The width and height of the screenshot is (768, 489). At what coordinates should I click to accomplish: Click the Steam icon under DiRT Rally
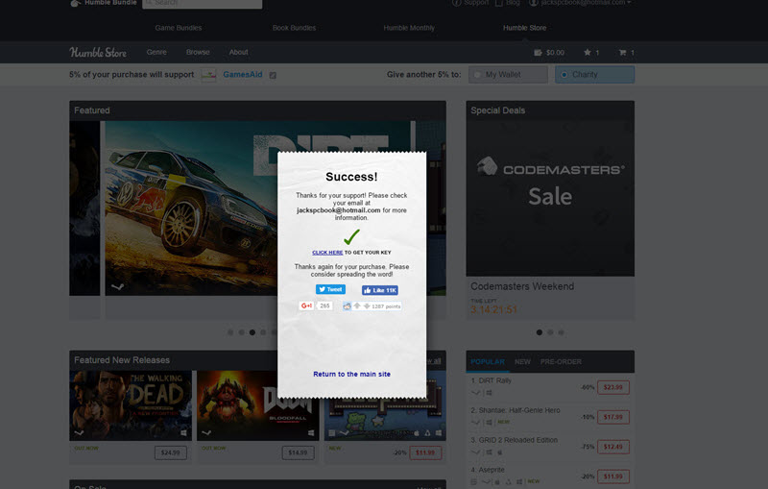pyautogui.click(x=475, y=393)
